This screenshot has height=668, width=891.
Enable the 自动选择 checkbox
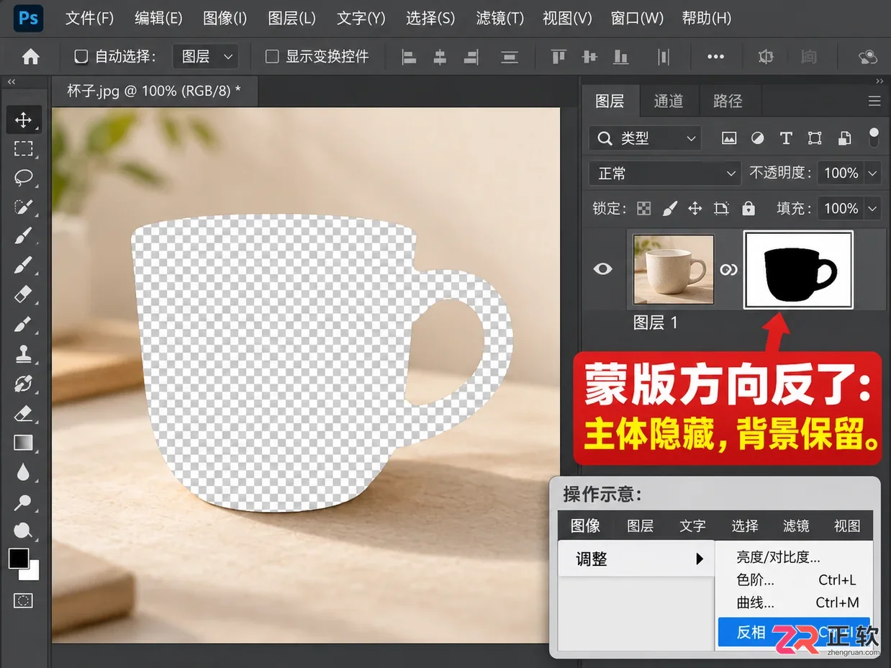pyautogui.click(x=81, y=56)
